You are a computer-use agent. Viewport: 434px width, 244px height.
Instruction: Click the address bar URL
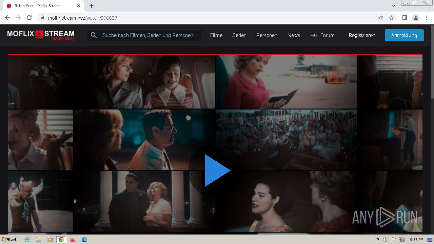click(x=82, y=18)
